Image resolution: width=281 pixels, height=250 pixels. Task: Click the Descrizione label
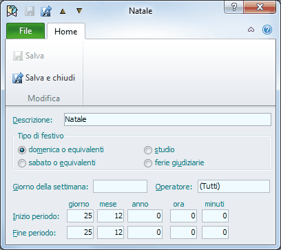coord(32,120)
